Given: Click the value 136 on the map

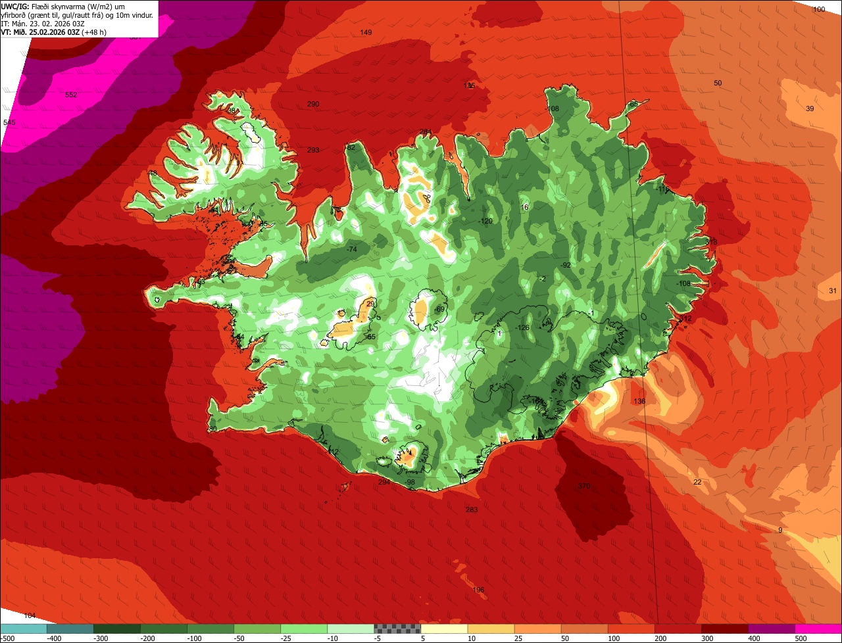Looking at the screenshot, I should (x=639, y=401).
